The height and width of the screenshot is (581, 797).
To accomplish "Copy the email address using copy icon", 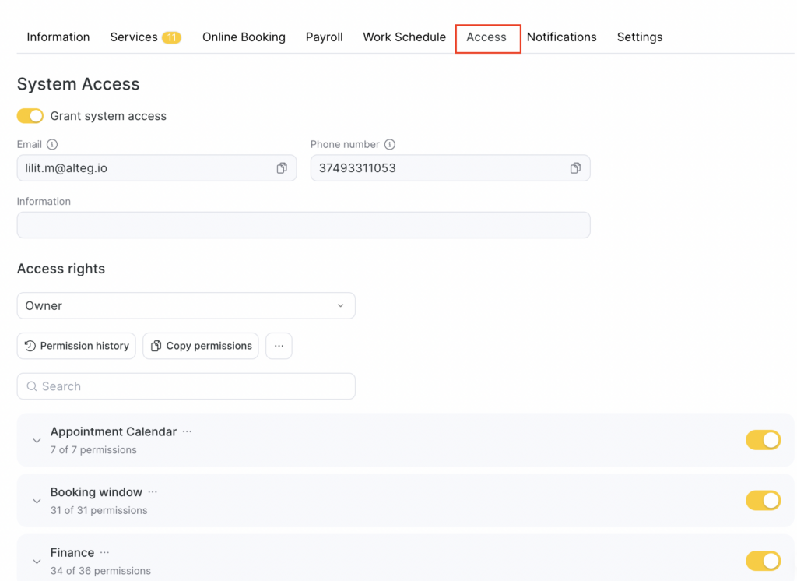I will coord(282,168).
